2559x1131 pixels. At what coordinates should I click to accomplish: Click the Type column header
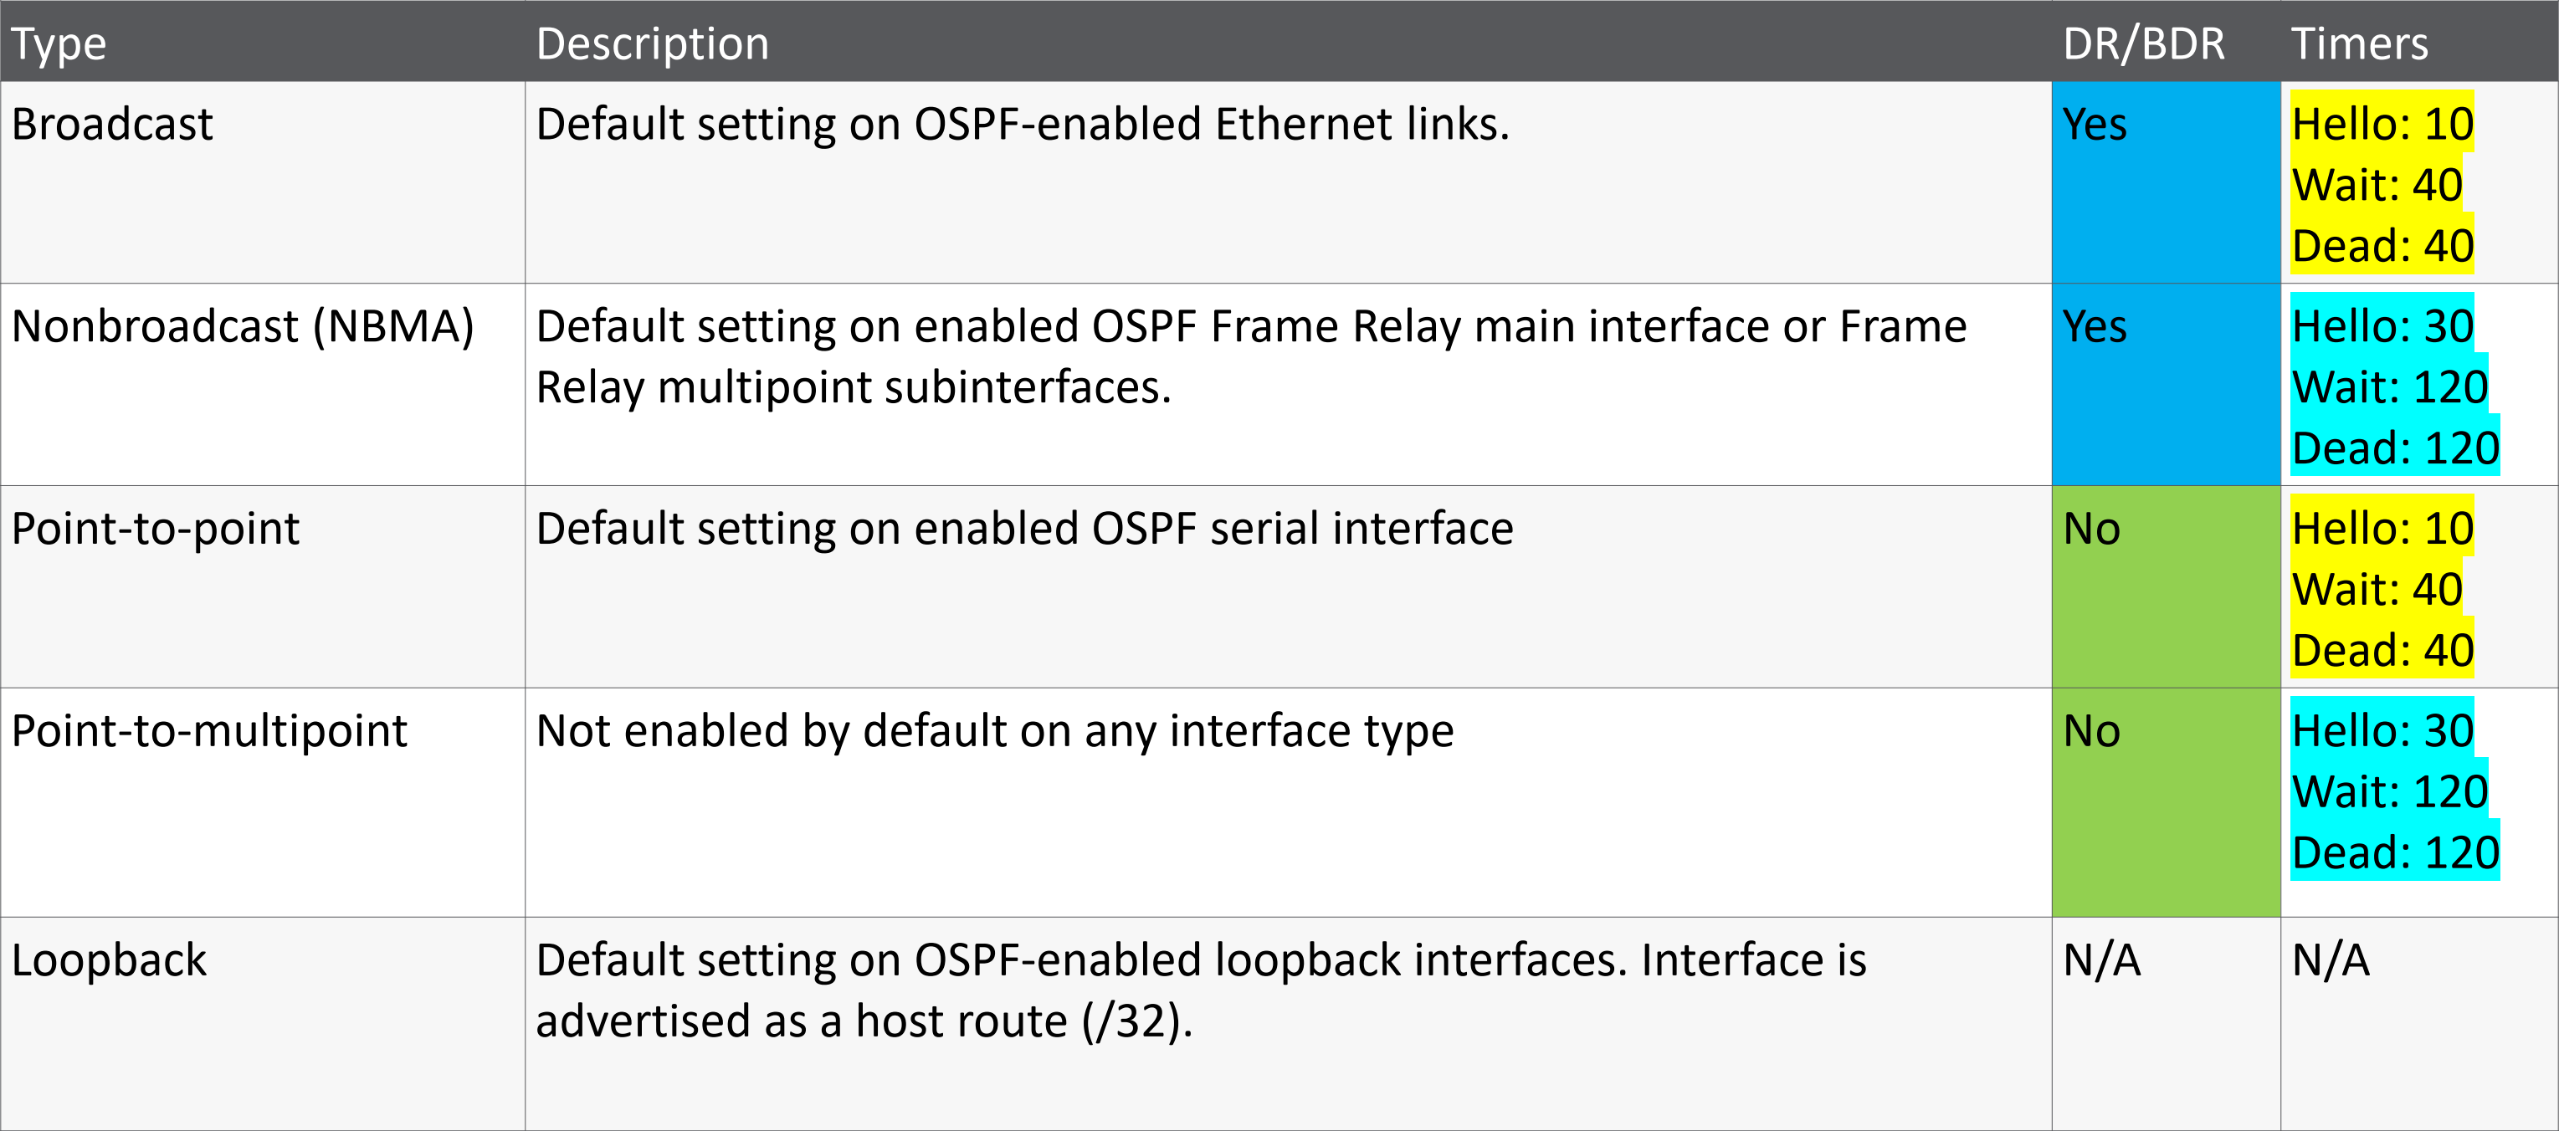pyautogui.click(x=59, y=43)
